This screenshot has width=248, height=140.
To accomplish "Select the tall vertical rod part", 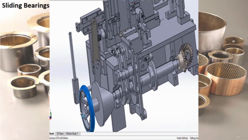I will 72,56.
